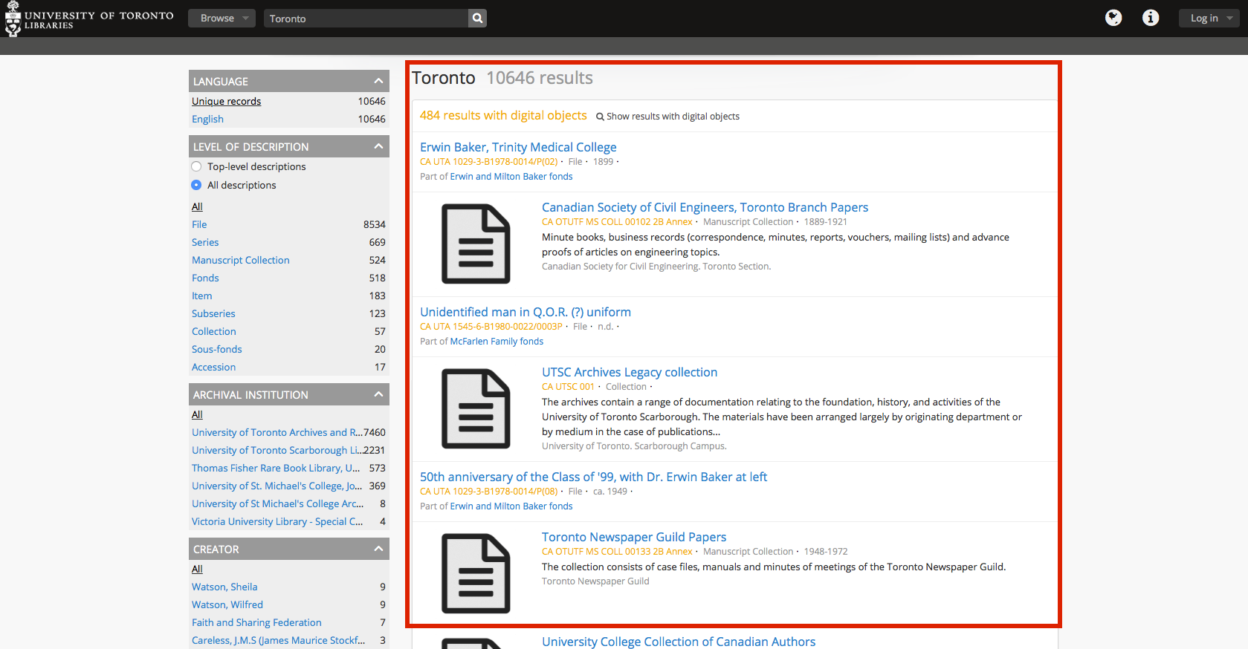The image size is (1248, 649).
Task: Filter level of description by Collection
Action: pyautogui.click(x=214, y=331)
